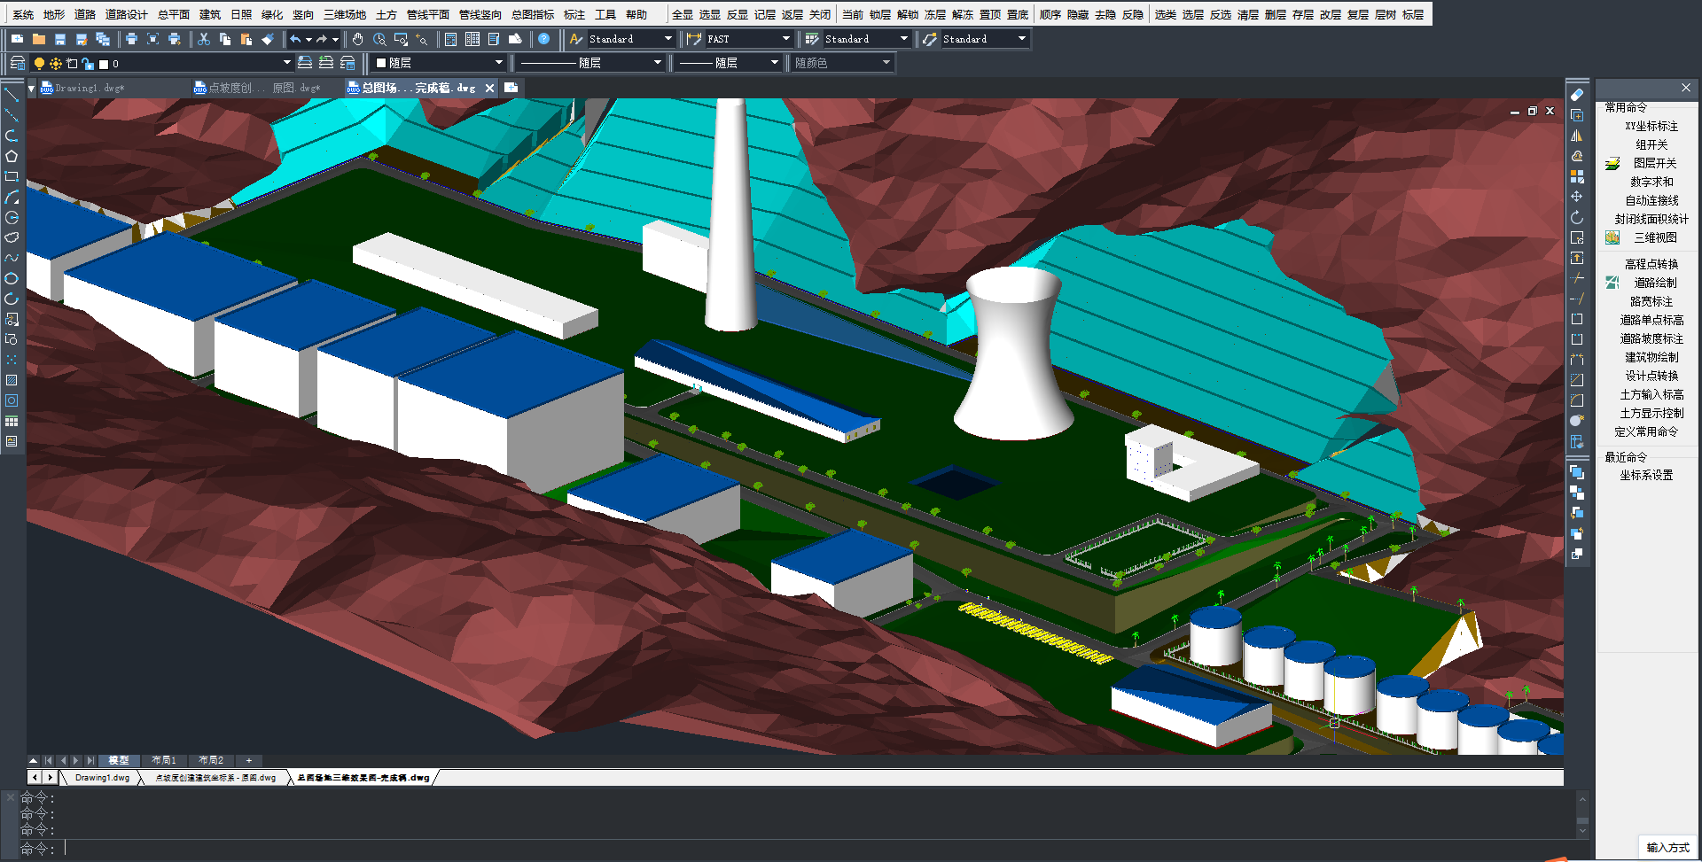Open the 随颜色 plot style dropdown
The image size is (1702, 862).
pos(886,63)
